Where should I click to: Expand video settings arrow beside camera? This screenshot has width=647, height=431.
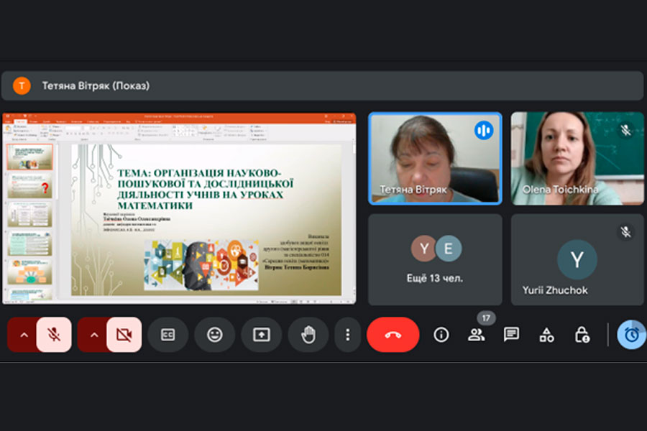tap(93, 335)
